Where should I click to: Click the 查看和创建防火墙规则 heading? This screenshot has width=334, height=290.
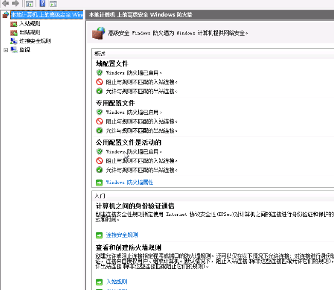pyautogui.click(x=128, y=247)
